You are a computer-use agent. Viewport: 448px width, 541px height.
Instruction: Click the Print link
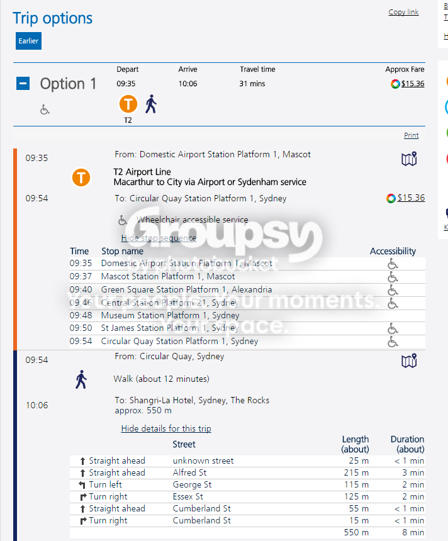coord(411,135)
